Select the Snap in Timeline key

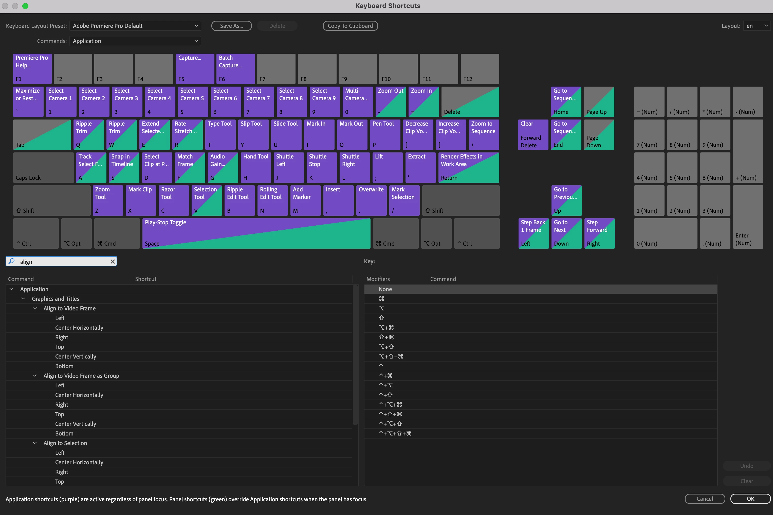point(124,167)
